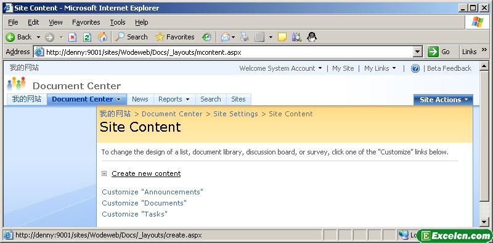Open the Beta Feedback link

click(449, 68)
